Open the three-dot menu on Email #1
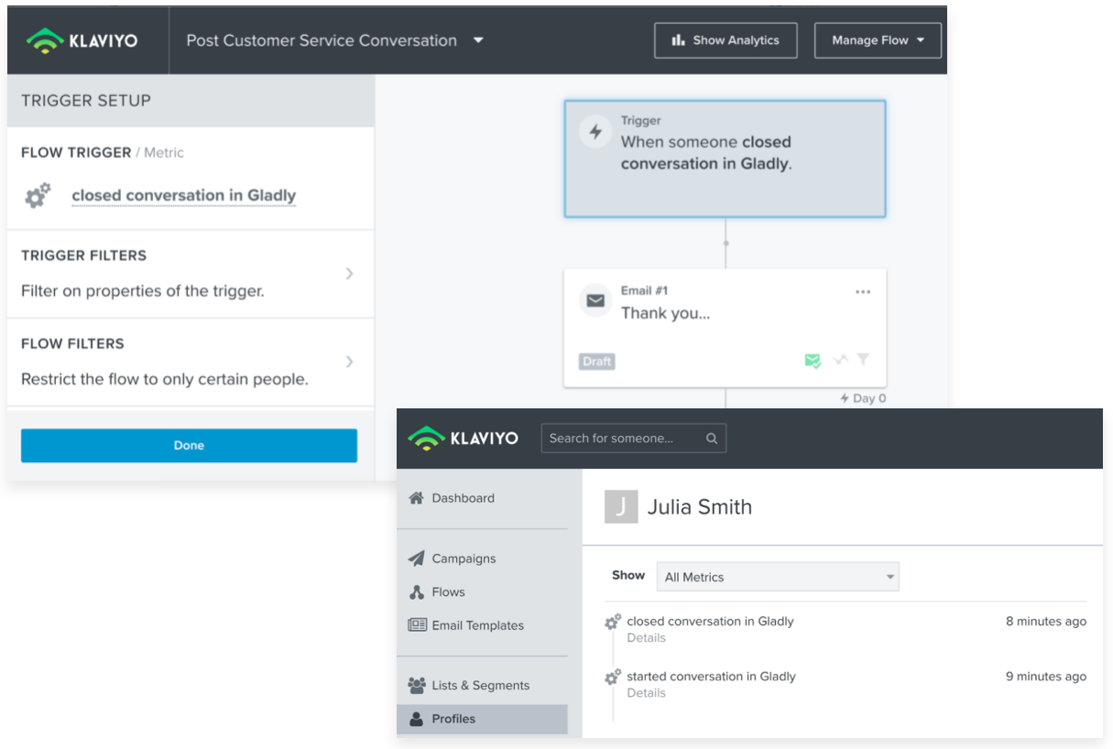The height and width of the screenshot is (749, 1113). 863,292
